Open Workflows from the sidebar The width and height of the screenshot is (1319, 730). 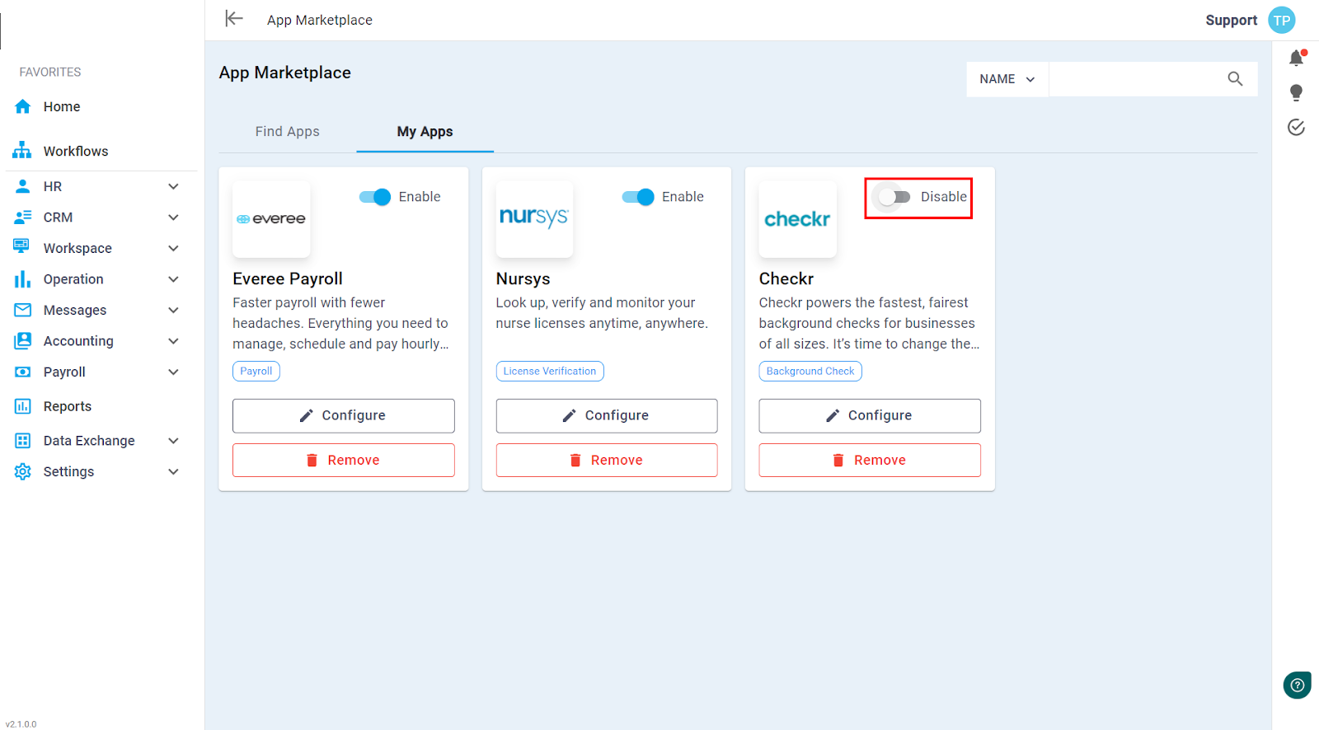(76, 152)
